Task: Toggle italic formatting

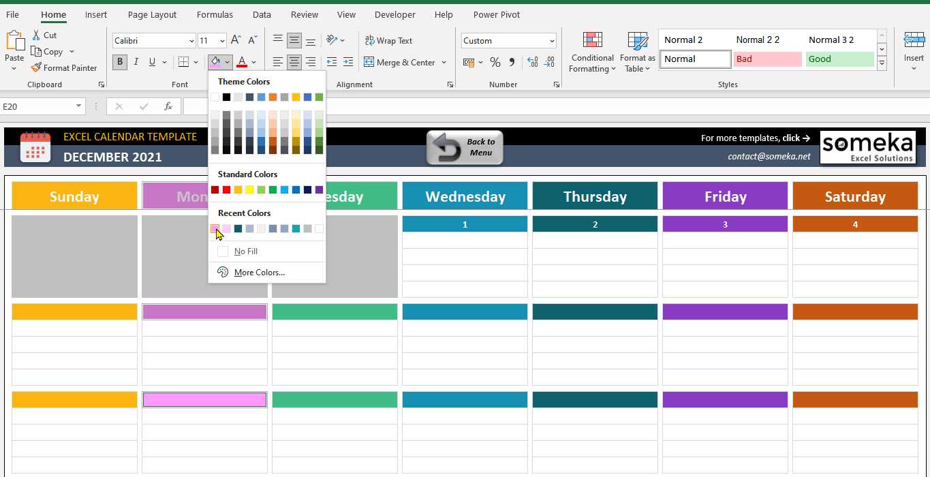Action: tap(136, 61)
